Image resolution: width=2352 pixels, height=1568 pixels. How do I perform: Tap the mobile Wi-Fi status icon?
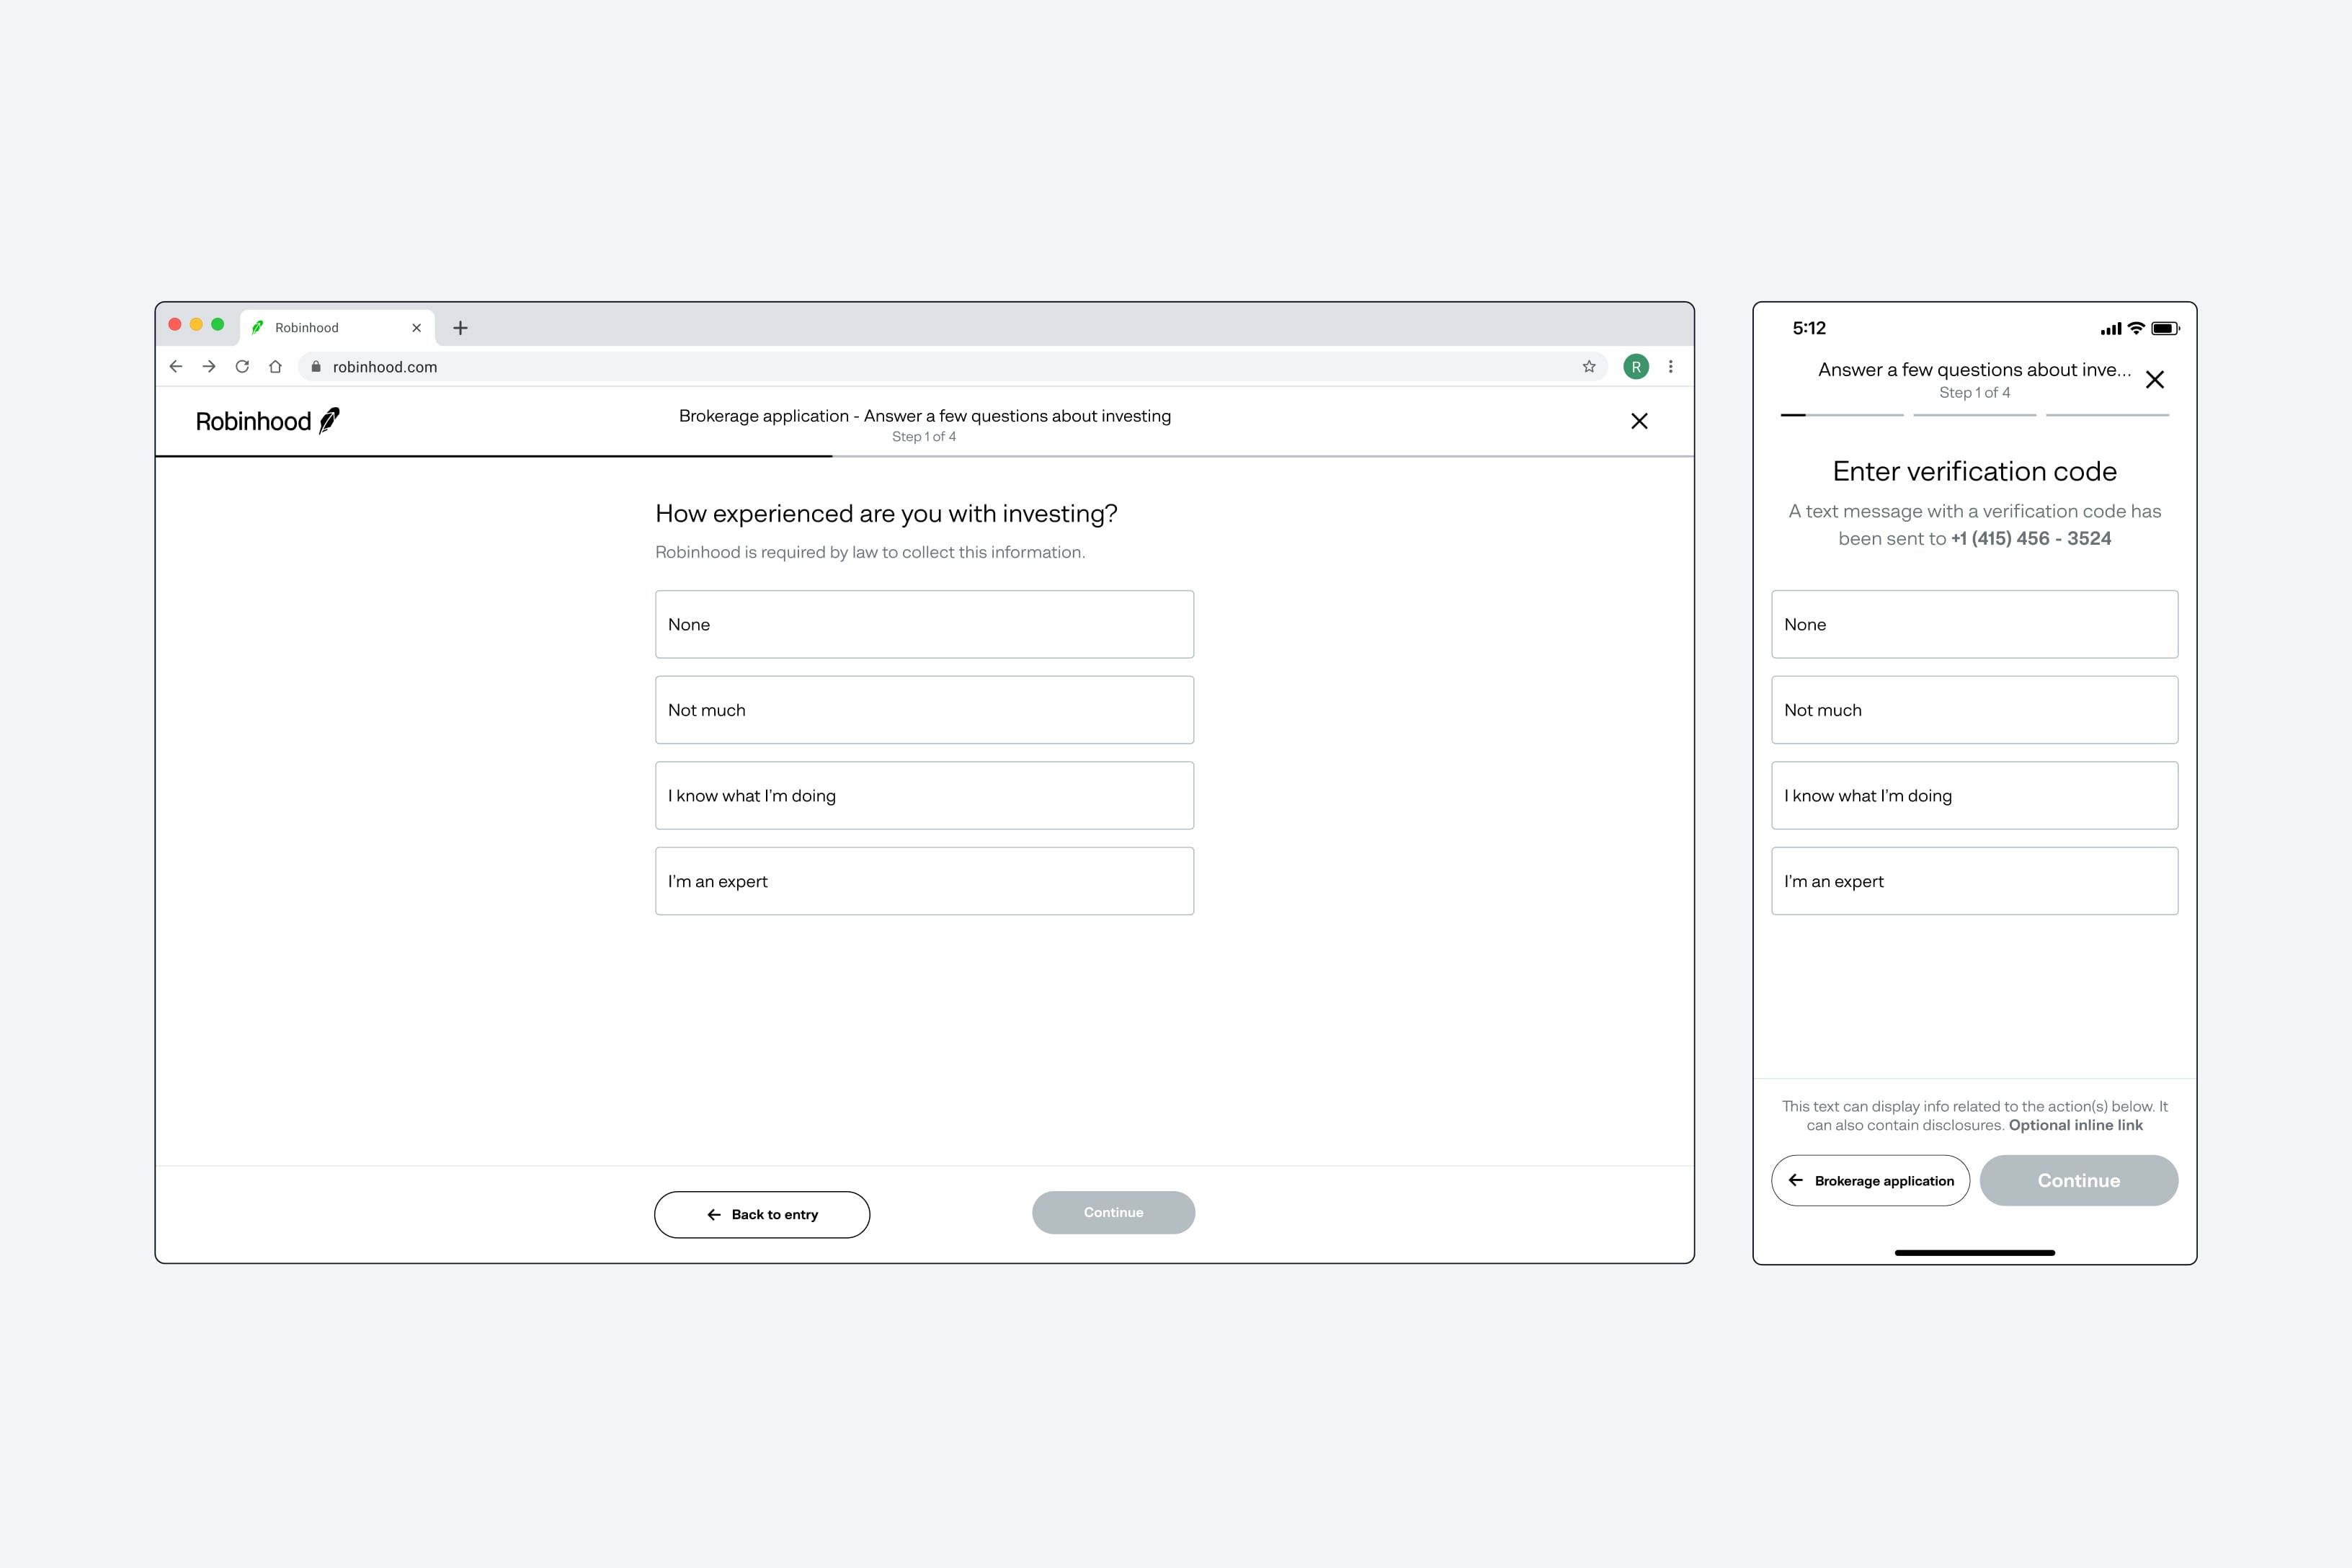tap(2136, 328)
